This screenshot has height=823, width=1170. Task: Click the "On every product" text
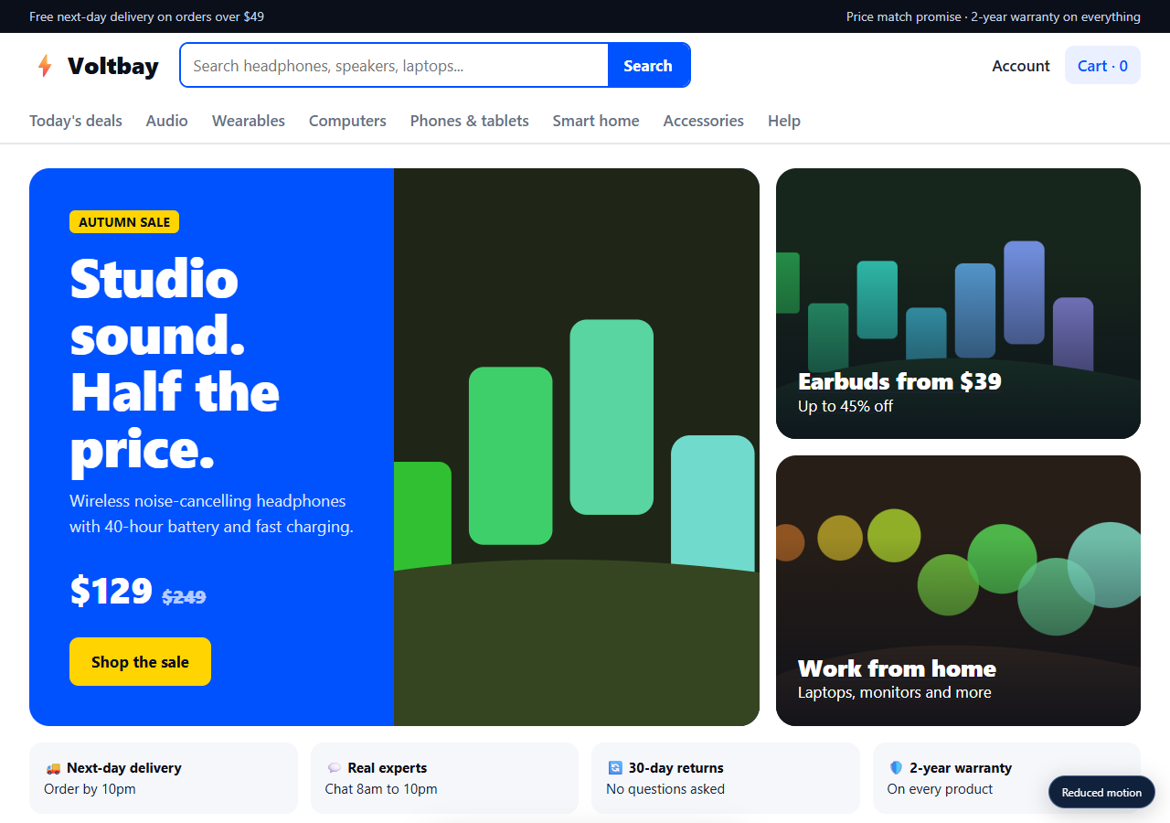tap(940, 789)
